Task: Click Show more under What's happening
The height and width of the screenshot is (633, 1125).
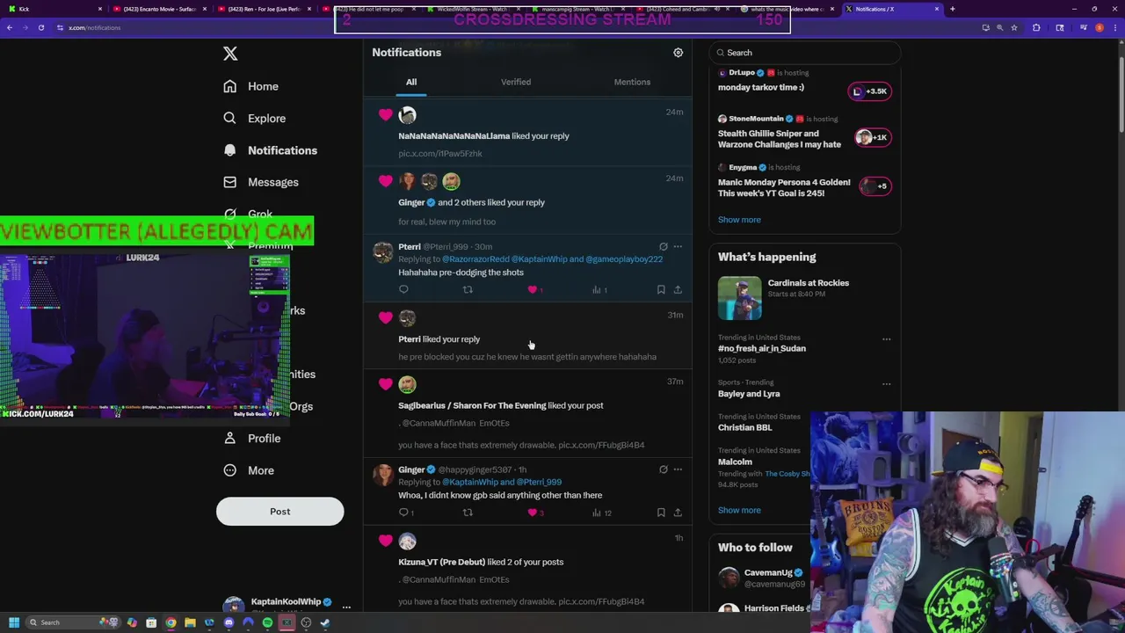Action: [739, 510]
